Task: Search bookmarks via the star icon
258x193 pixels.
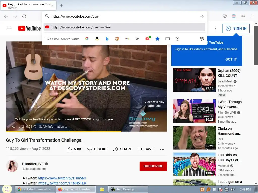Action: [x=157, y=39]
